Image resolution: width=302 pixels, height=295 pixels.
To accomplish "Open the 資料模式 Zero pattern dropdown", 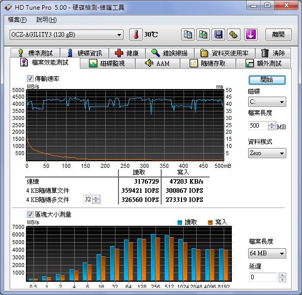I will coord(267,154).
